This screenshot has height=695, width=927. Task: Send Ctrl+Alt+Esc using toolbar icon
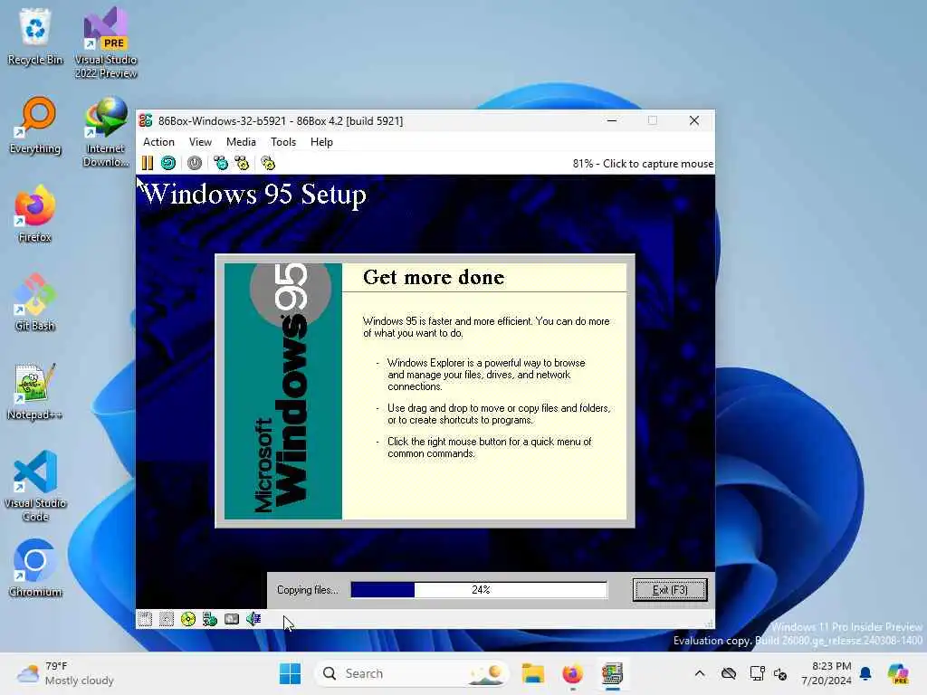(243, 163)
